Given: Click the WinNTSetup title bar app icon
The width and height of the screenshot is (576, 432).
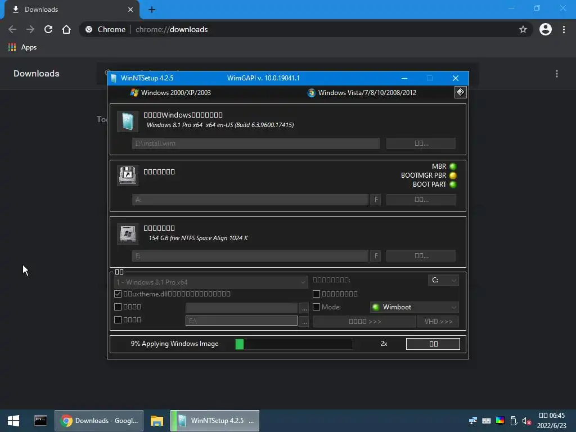Looking at the screenshot, I should coord(114,78).
